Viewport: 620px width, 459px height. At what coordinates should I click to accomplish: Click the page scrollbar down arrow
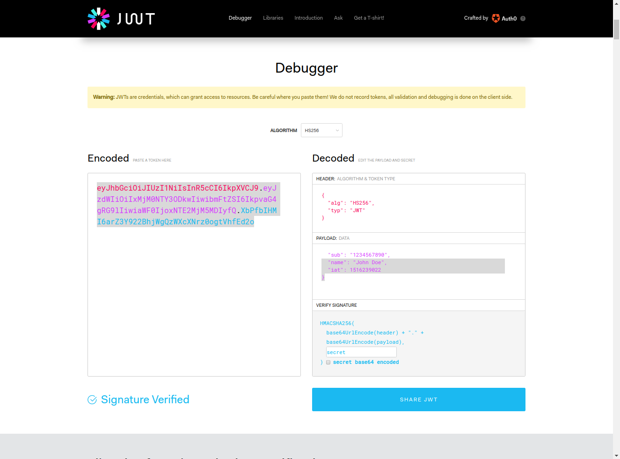[616, 455]
